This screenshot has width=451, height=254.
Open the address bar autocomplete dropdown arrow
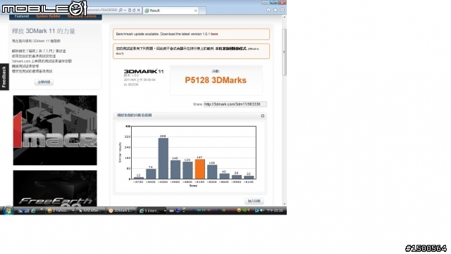[125, 11]
